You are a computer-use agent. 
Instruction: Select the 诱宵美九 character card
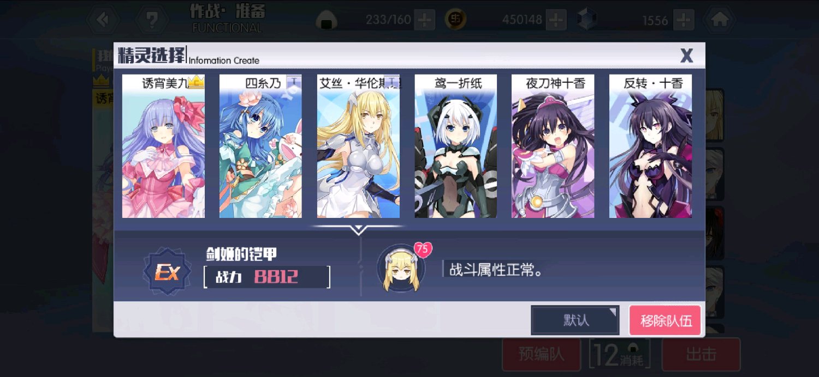[x=163, y=146]
